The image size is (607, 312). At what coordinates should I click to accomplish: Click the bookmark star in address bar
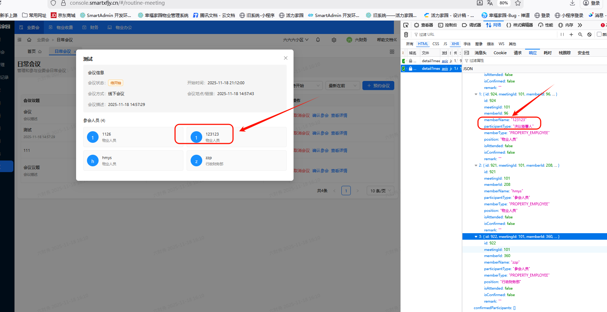(518, 3)
